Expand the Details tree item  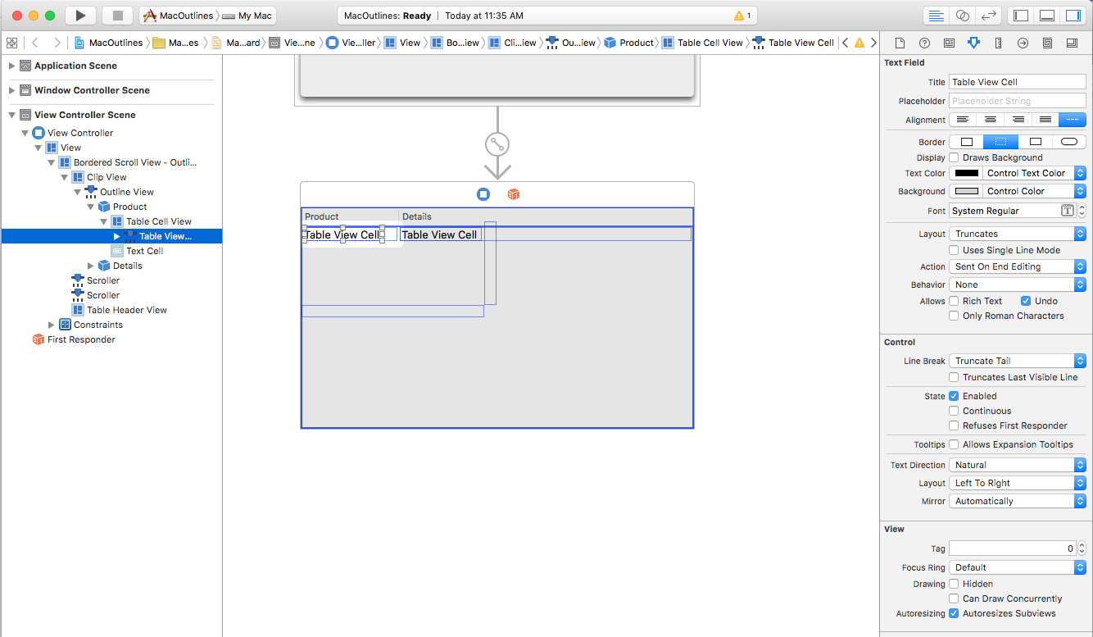(90, 266)
